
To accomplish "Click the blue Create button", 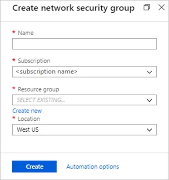I will pos(35,166).
